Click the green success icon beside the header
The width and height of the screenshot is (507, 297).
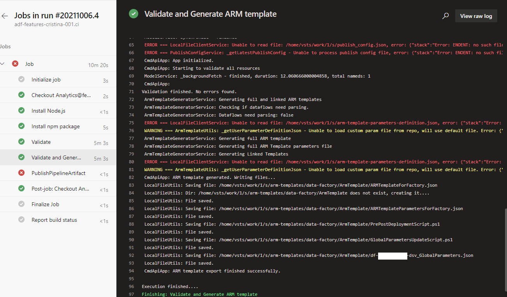point(133,13)
